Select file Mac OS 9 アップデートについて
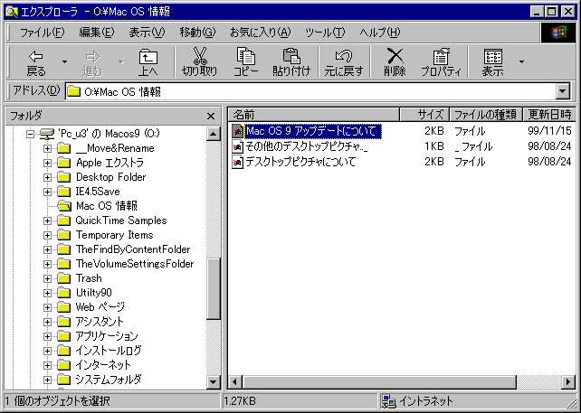The height and width of the screenshot is (413, 581). [x=306, y=131]
